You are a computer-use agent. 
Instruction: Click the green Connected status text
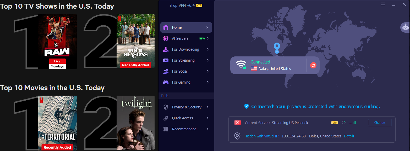click(260, 62)
